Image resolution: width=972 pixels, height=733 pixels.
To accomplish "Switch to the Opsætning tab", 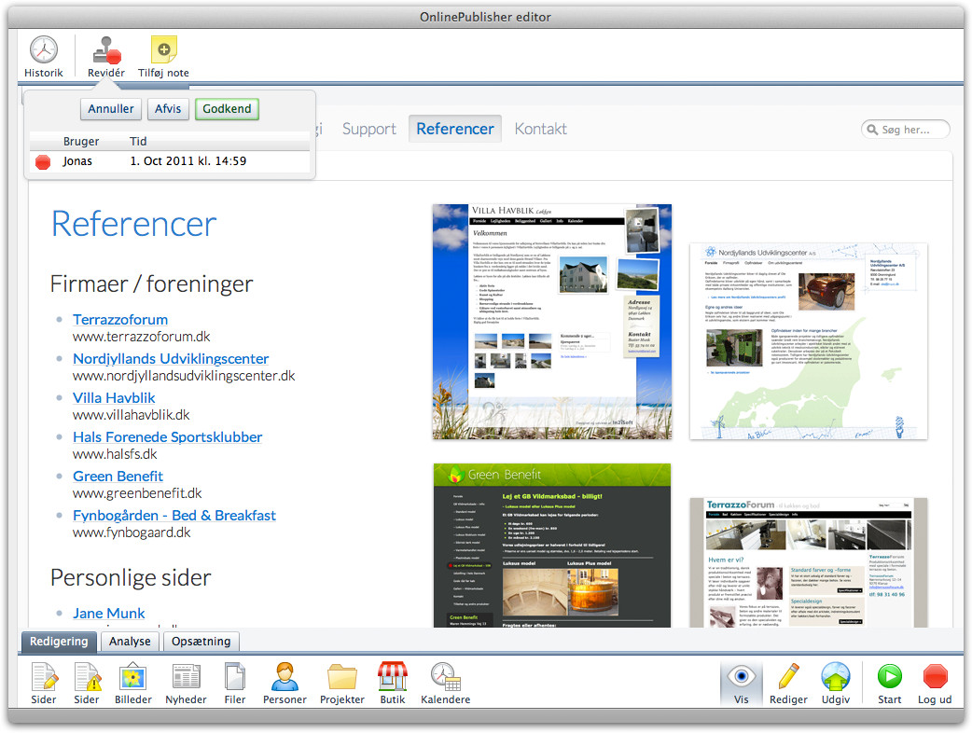I will point(201,642).
